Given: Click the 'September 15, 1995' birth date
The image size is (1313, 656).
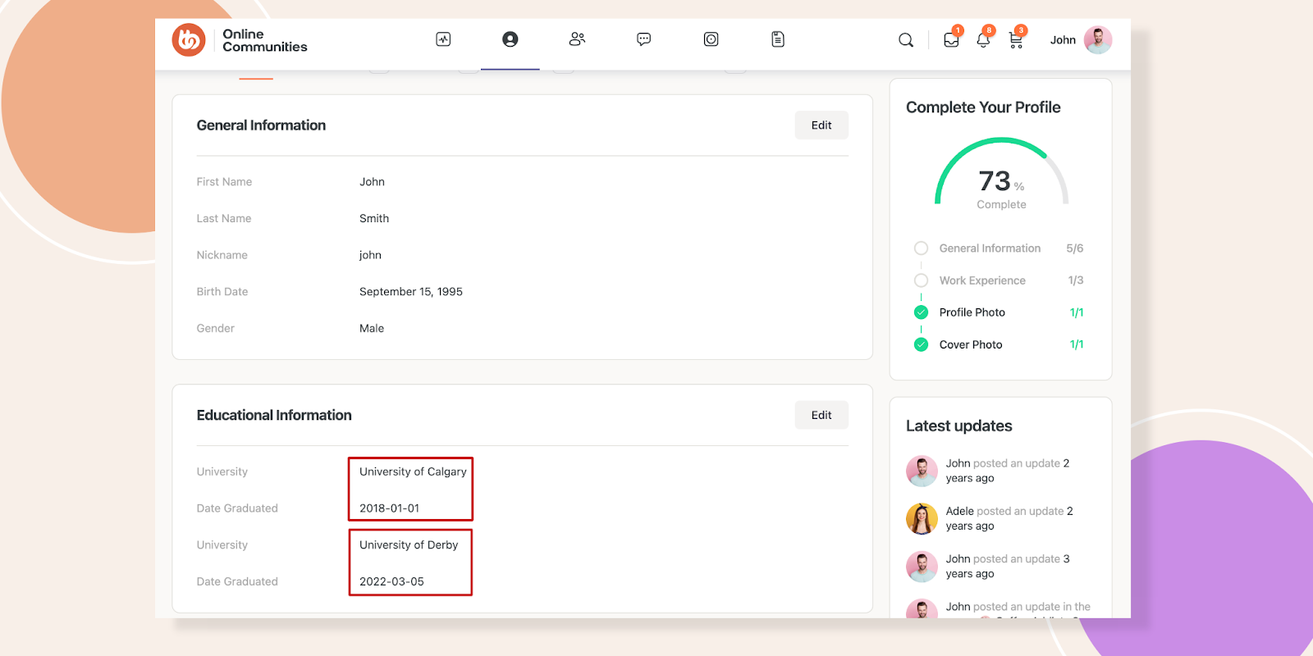Looking at the screenshot, I should pos(411,292).
